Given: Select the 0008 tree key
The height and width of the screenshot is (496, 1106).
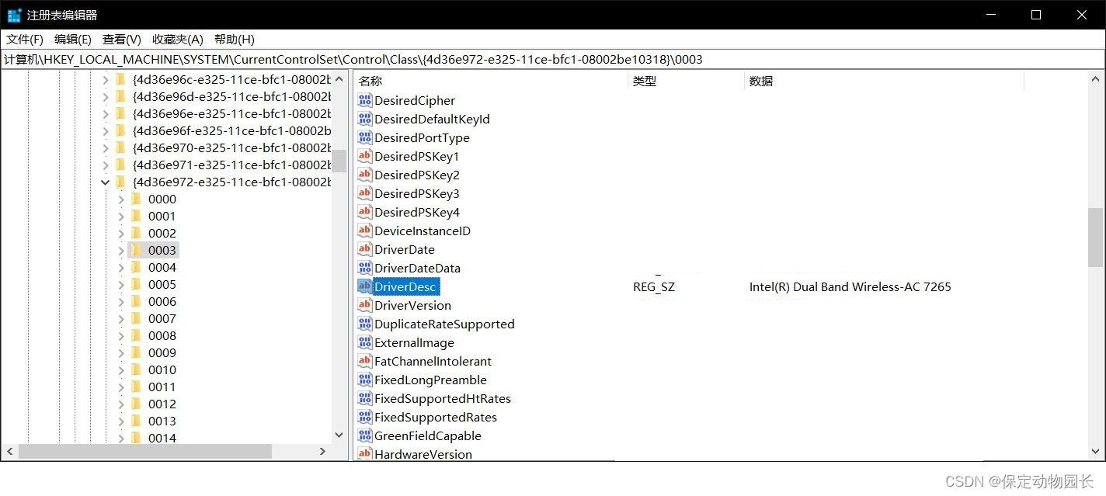Looking at the screenshot, I should 162,335.
